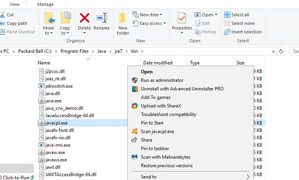Select javafx-iio.dll in the list
The image size is (299, 180).
coord(58,138)
